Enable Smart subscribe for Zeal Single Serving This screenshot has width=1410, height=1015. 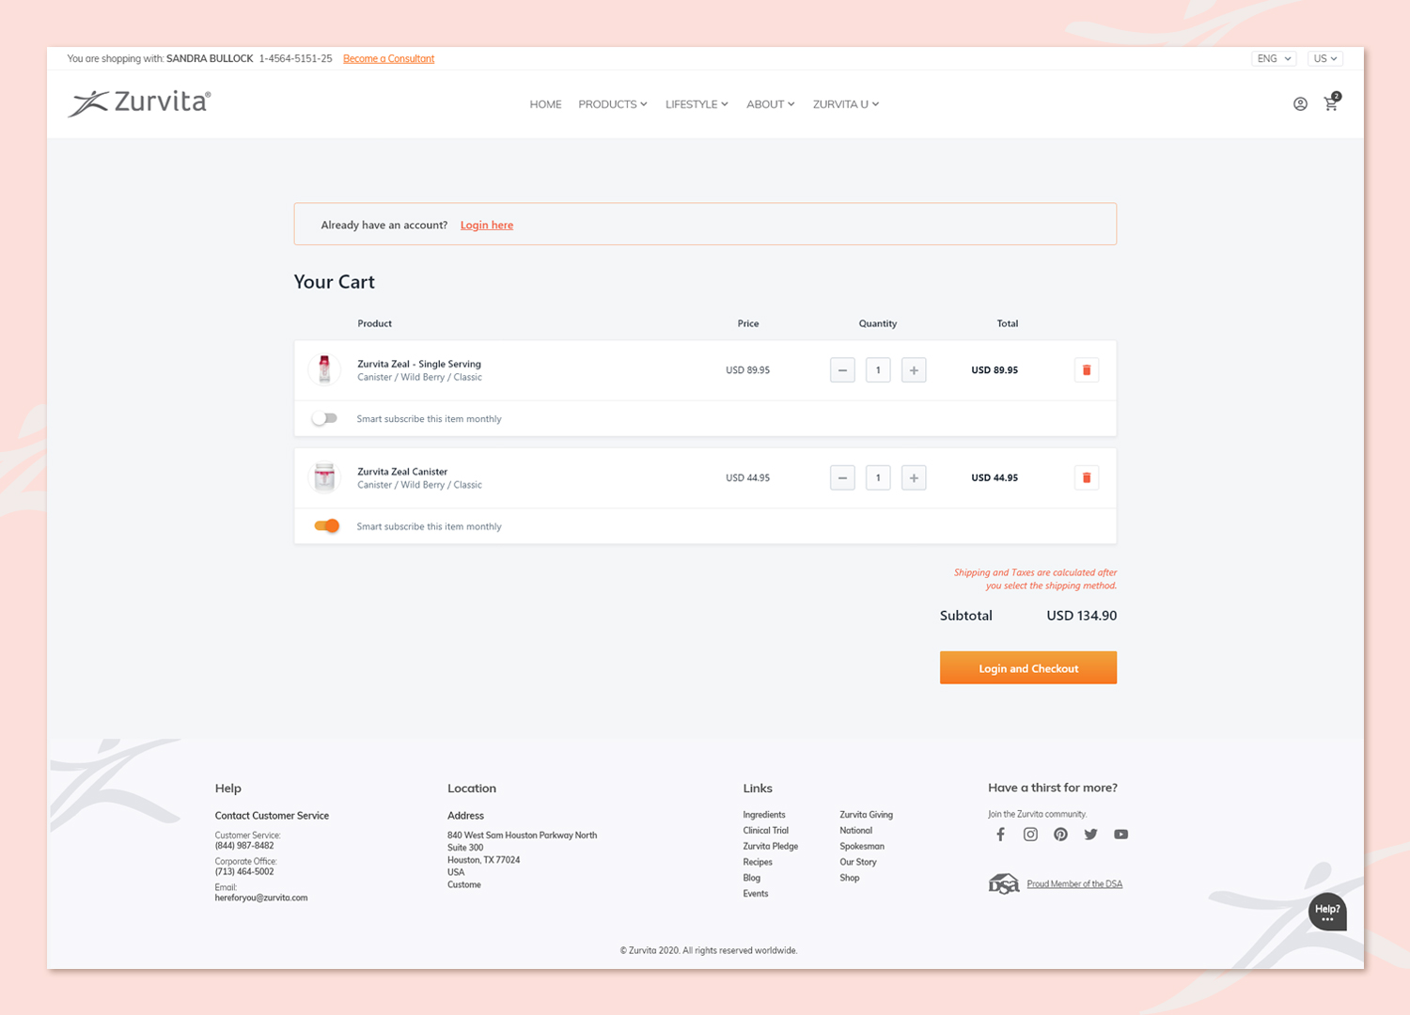click(325, 419)
